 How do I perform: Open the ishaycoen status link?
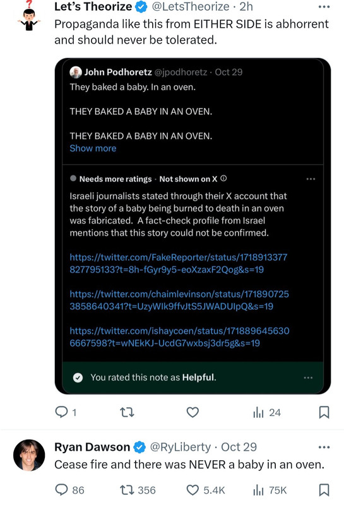tap(179, 336)
